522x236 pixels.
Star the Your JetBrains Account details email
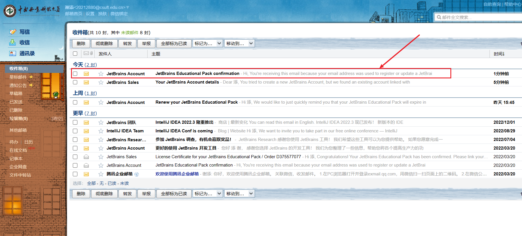click(x=101, y=82)
